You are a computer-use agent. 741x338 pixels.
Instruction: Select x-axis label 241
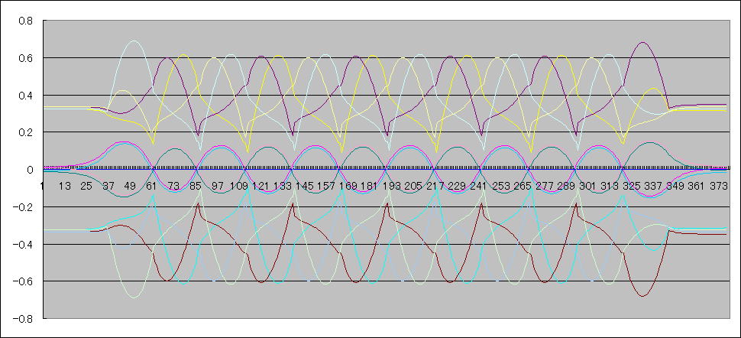(x=479, y=186)
